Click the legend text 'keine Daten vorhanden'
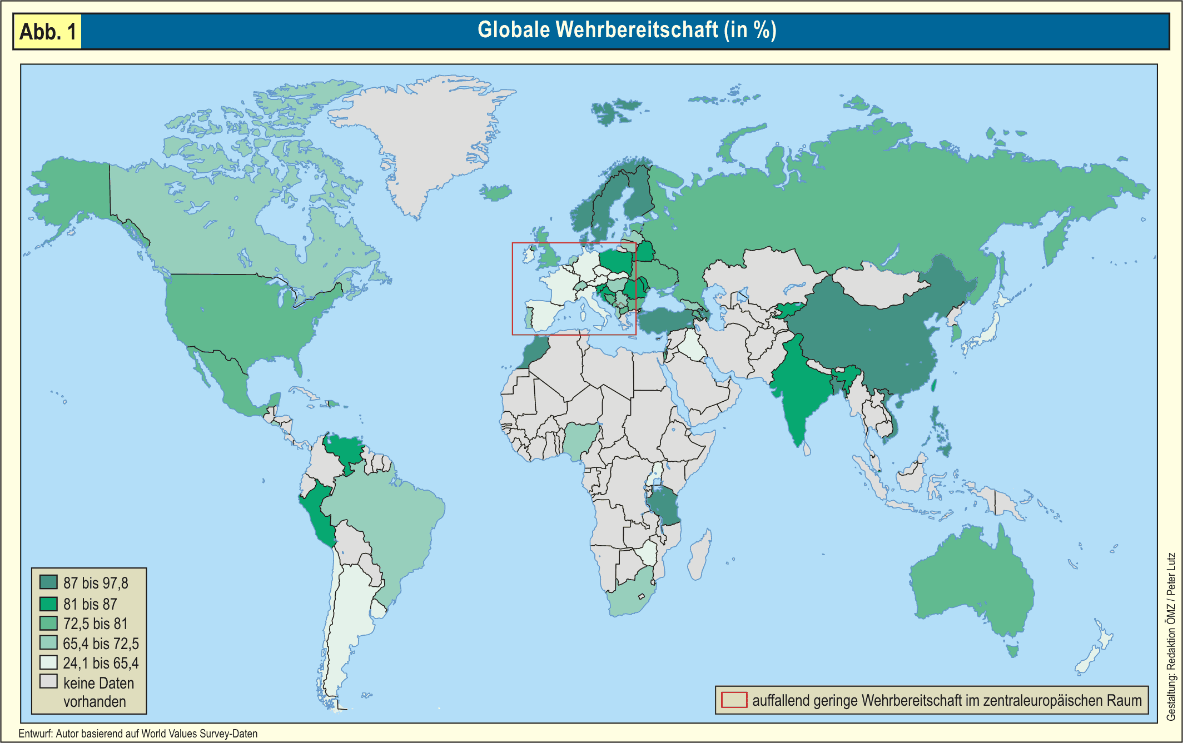This screenshot has width=1183, height=743. point(98,692)
